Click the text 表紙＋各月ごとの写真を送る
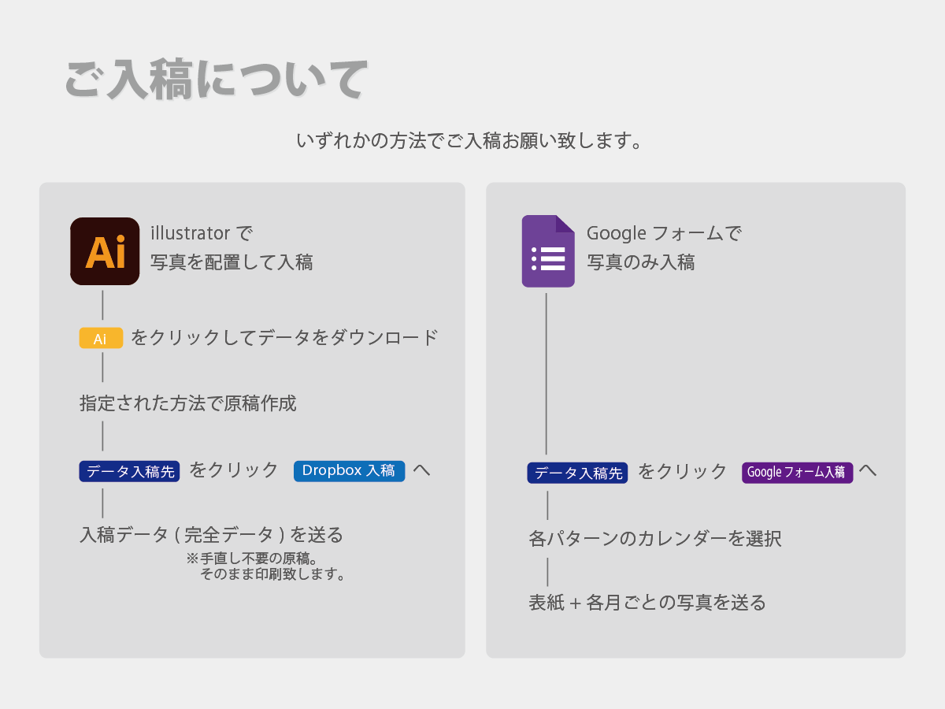 (647, 603)
